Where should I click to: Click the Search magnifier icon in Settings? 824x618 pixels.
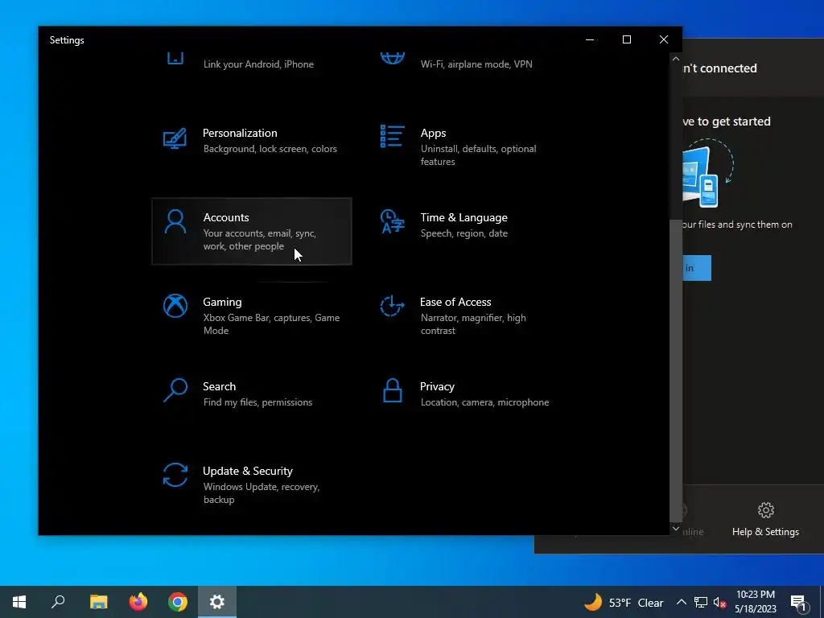(x=175, y=390)
